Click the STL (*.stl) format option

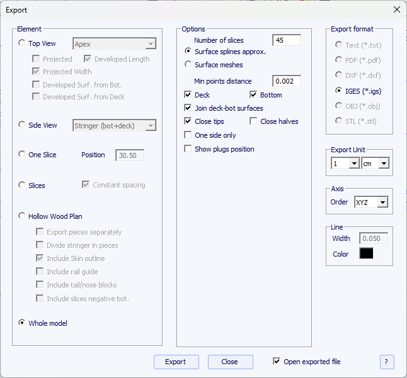338,121
